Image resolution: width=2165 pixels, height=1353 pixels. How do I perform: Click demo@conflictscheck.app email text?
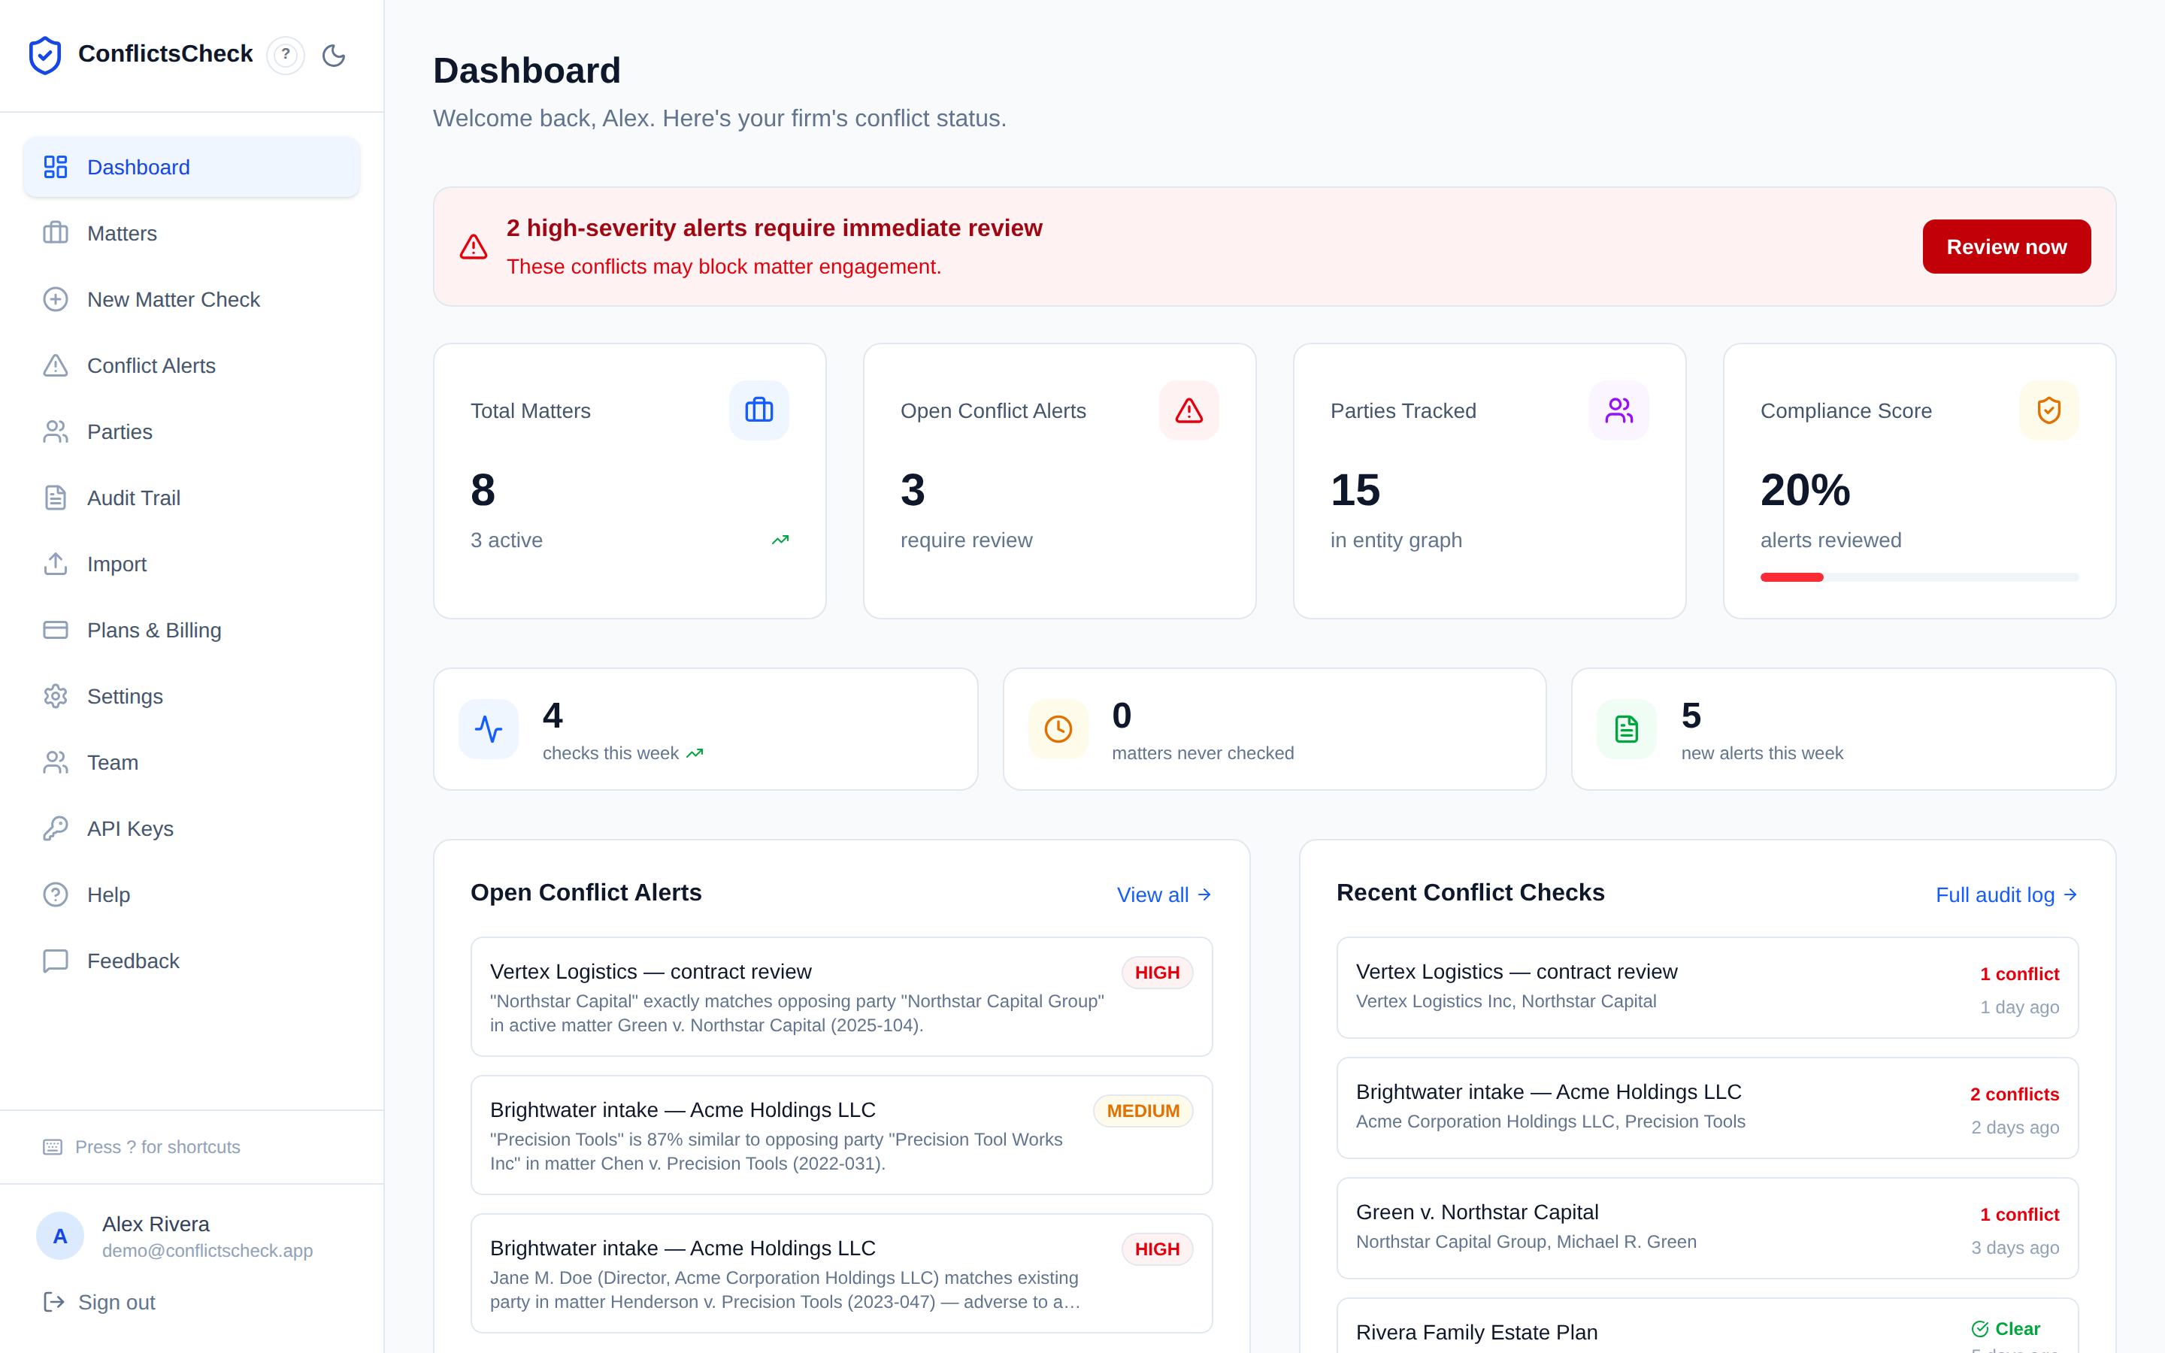(x=207, y=1251)
